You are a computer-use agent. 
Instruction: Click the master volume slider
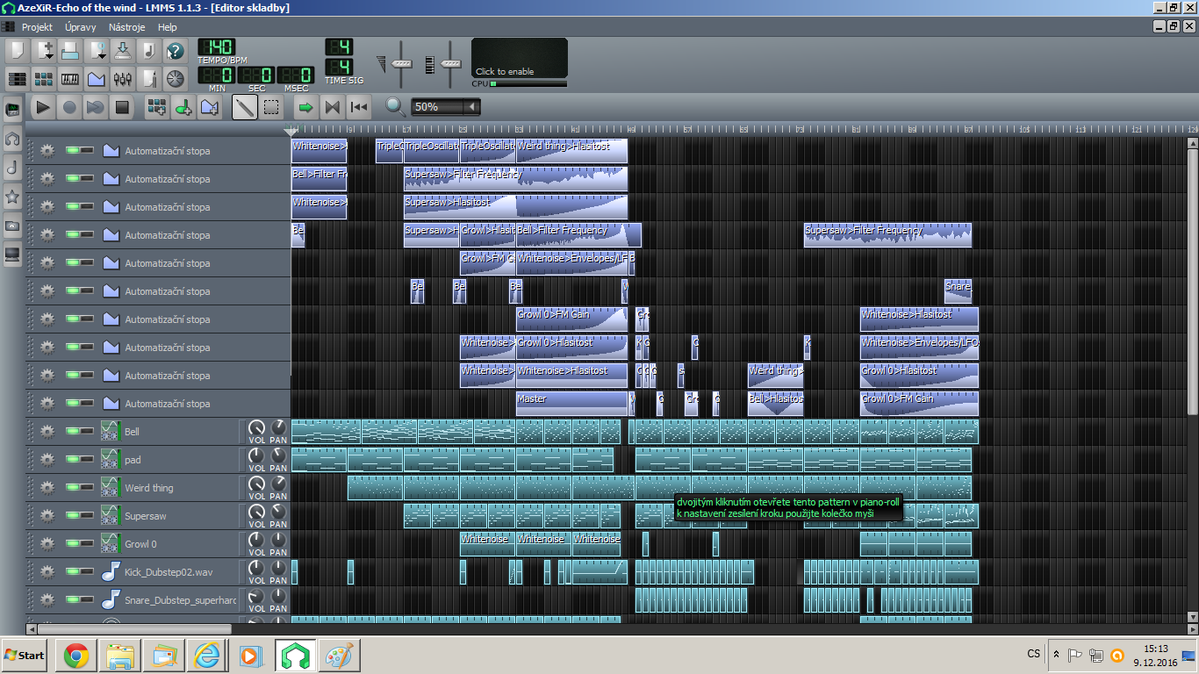pyautogui.click(x=402, y=63)
